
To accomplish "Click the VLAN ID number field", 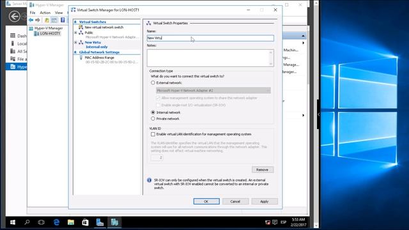I will (x=157, y=158).
